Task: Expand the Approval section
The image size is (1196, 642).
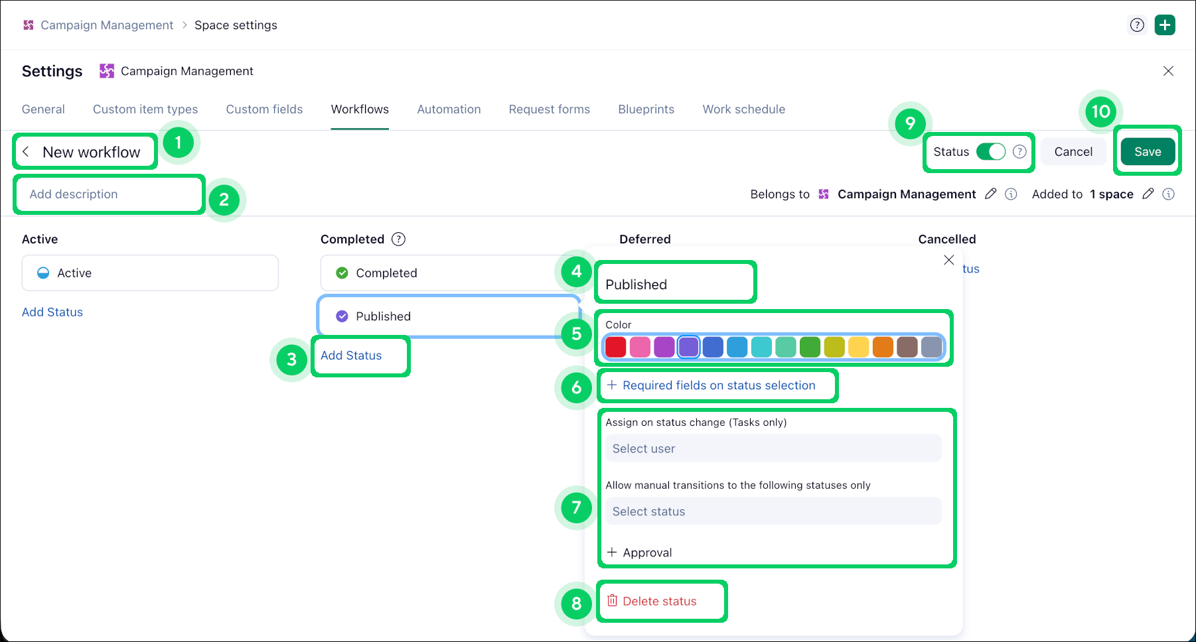Action: click(639, 552)
